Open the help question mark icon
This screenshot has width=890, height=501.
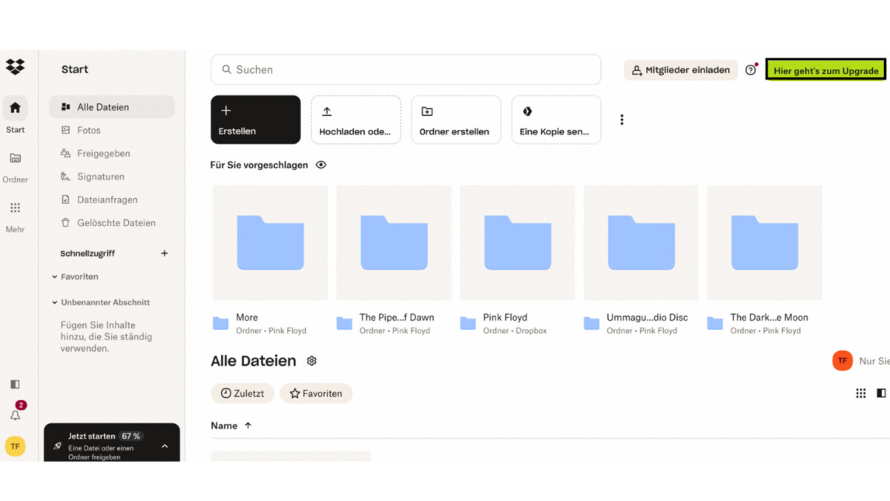point(751,71)
